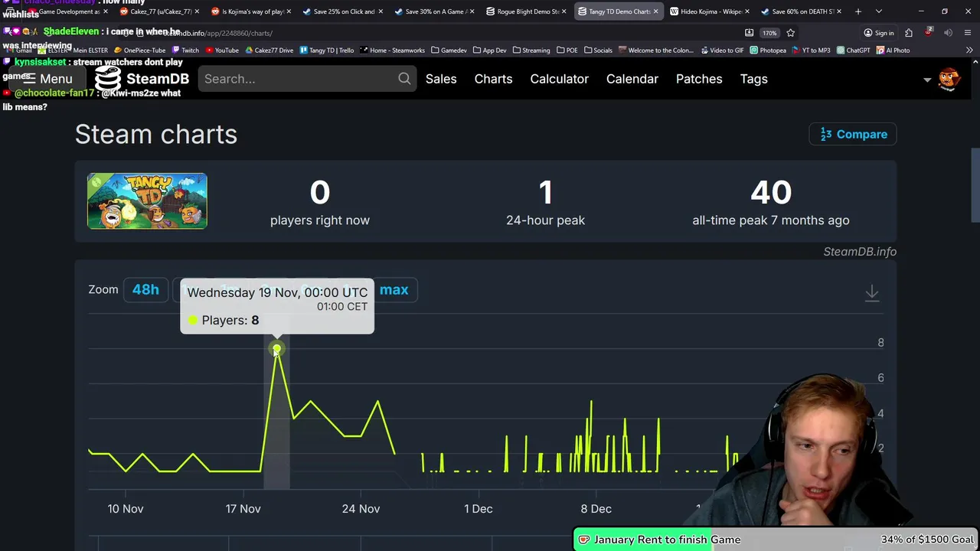Expand the Streaming bookmarks folder

click(531, 51)
